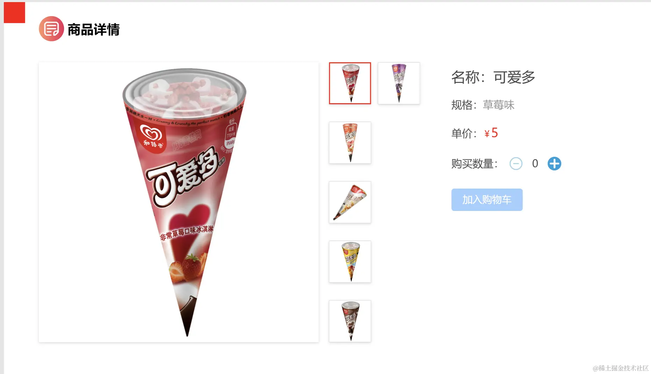Select the tilted sideways cone thumbnail
This screenshot has height=374, width=651.
pyautogui.click(x=350, y=202)
